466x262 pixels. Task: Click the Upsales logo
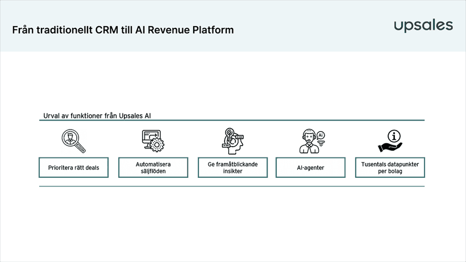[423, 26]
